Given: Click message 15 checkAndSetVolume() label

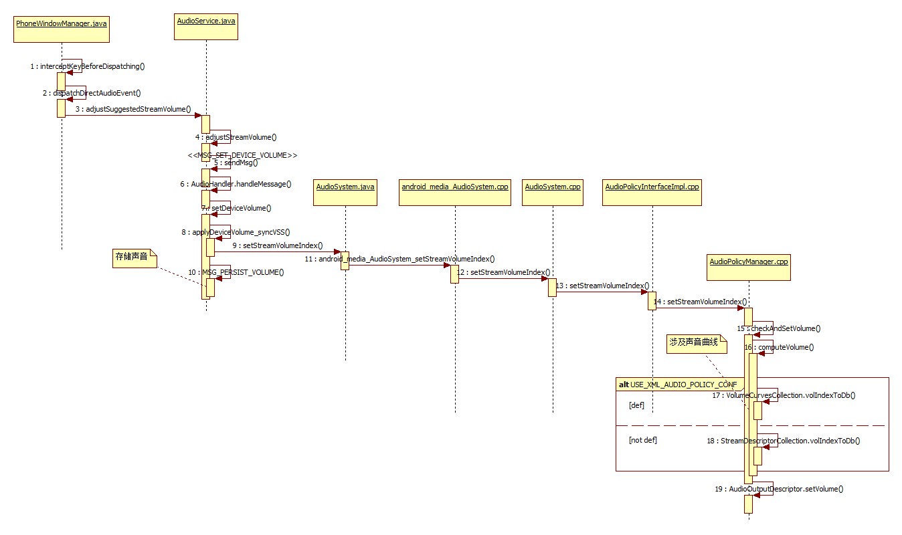Looking at the screenshot, I should 779,328.
